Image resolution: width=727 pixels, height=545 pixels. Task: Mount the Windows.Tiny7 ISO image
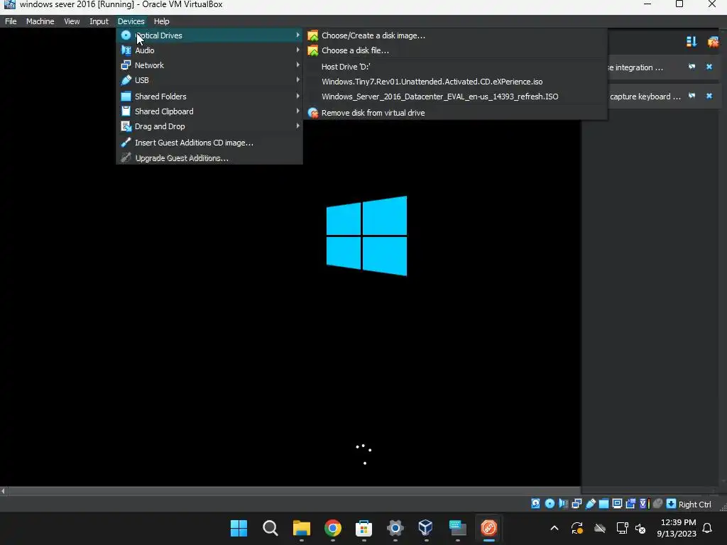pyautogui.click(x=455, y=82)
